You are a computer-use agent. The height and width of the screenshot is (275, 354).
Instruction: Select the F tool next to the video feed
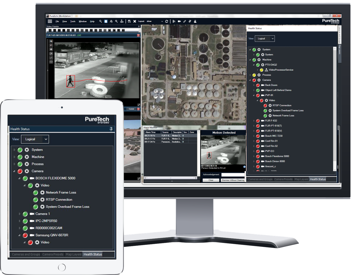[x=51, y=45]
